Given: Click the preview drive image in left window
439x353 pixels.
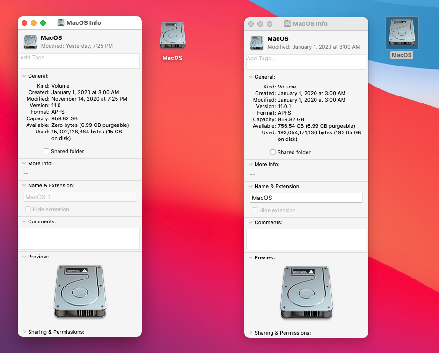Looking at the screenshot, I should pos(80,292).
